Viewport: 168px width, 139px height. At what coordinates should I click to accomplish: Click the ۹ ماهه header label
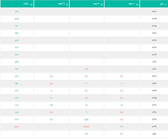pyautogui.click(x=61, y=4)
